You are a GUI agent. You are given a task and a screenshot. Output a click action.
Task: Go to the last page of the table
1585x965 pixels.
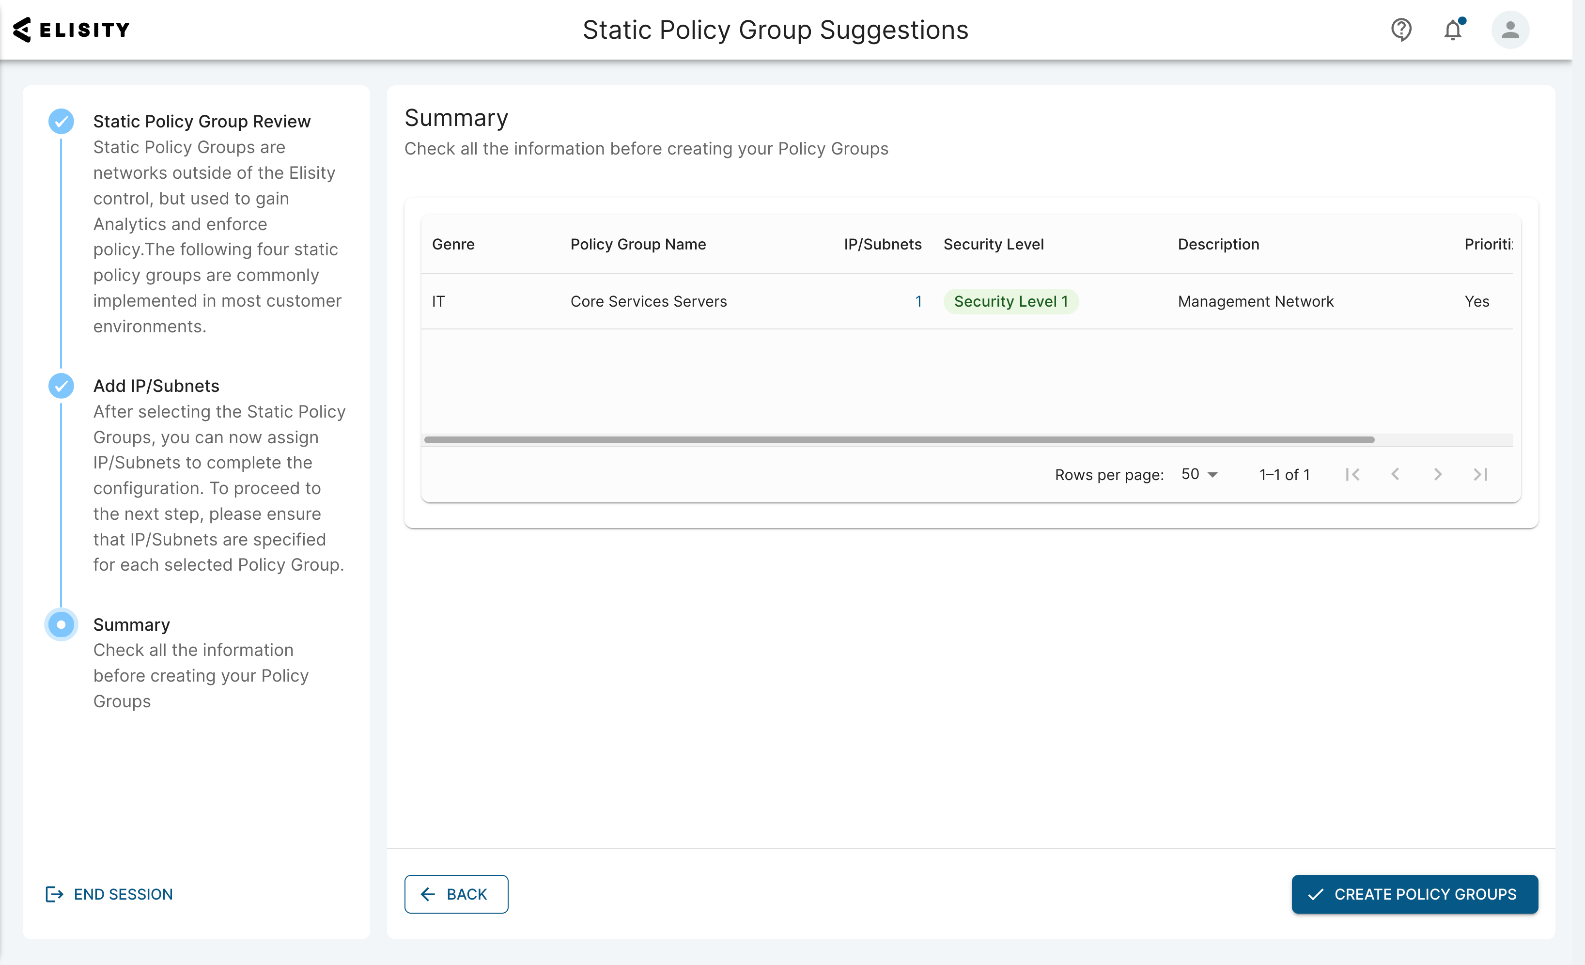coord(1480,474)
